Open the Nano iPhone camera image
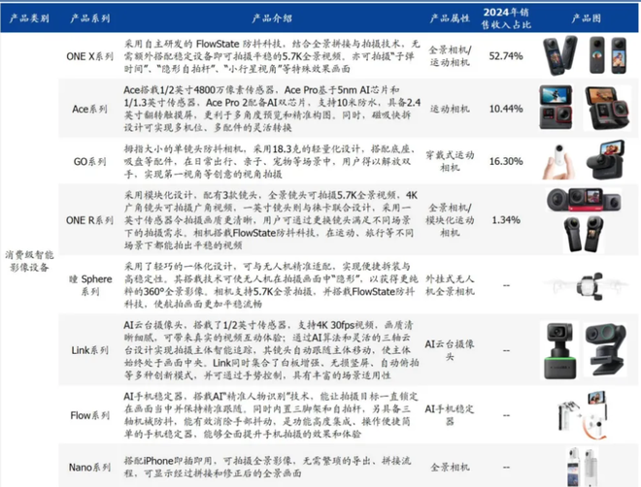The image size is (641, 487). pyautogui.click(x=581, y=467)
